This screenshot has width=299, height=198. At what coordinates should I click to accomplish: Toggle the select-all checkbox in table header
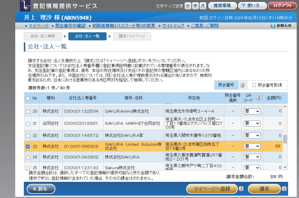pos(28,98)
